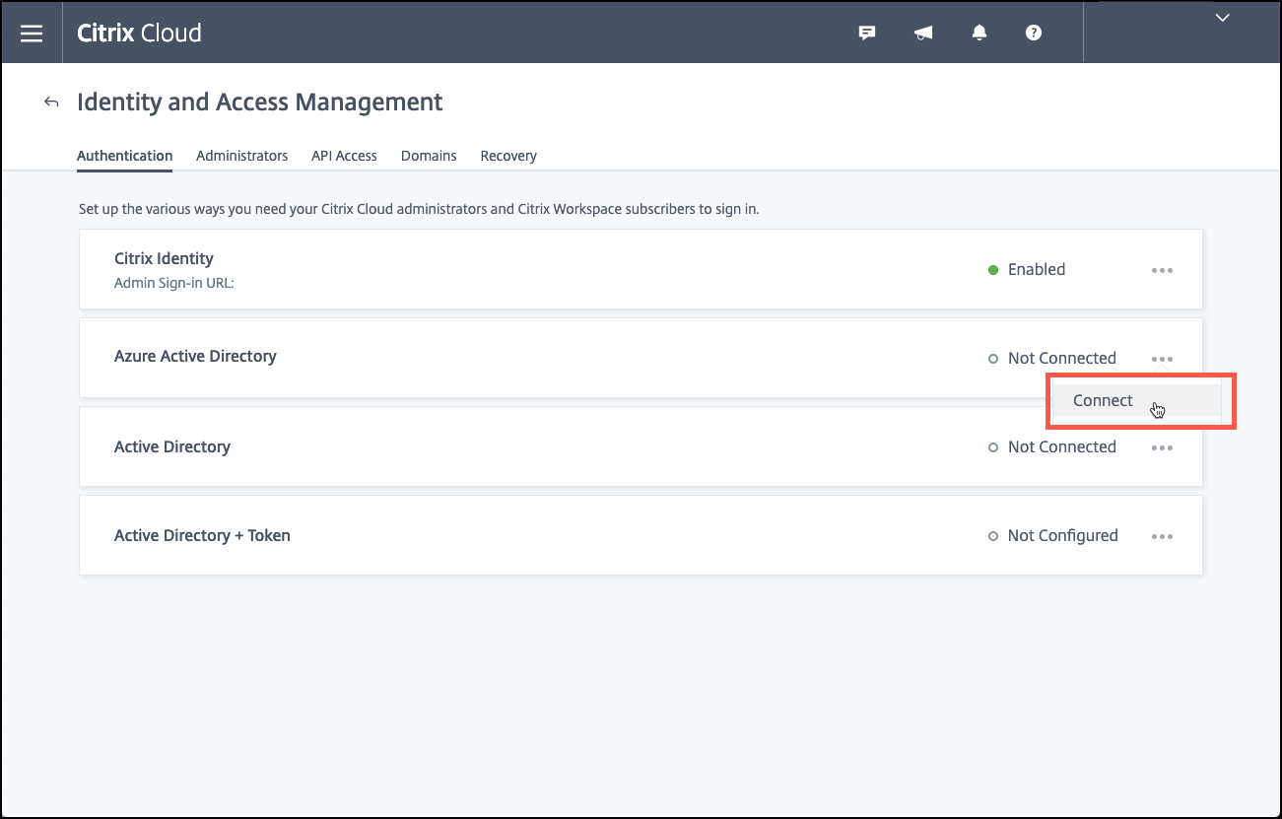The width and height of the screenshot is (1282, 819).
Task: Open Active Directory + Token ellipsis menu
Action: (1162, 536)
